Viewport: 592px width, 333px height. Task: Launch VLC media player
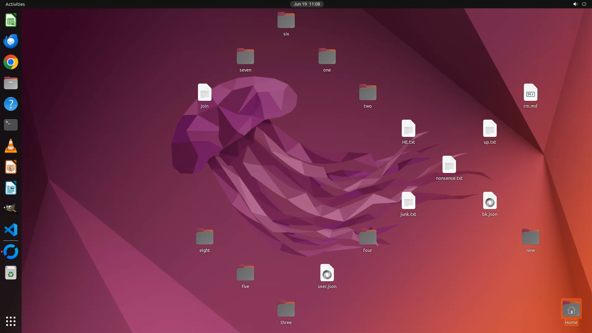[x=11, y=146]
